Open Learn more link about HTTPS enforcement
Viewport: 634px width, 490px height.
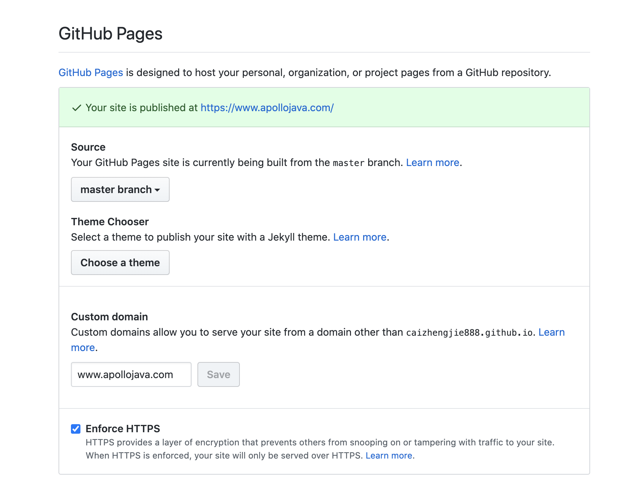[389, 456]
